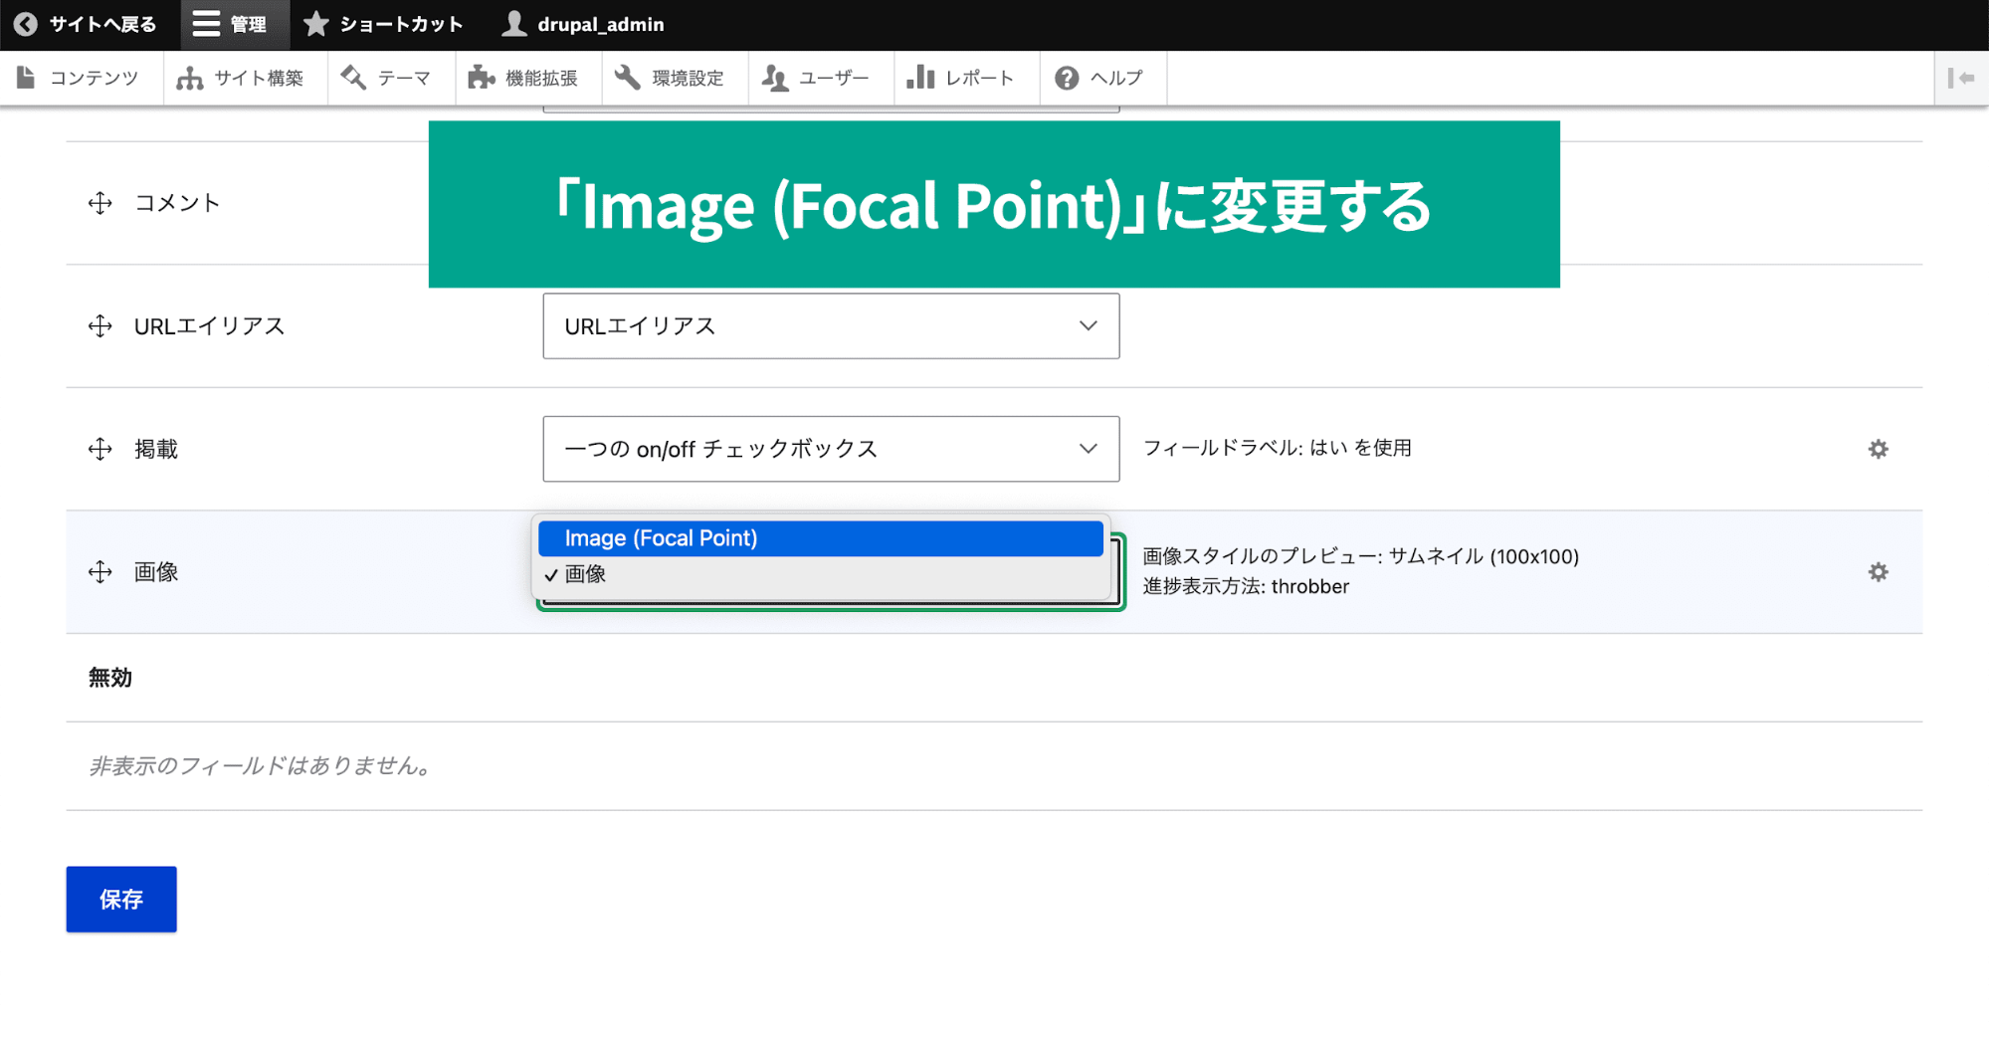Screen dimensions: 1989x1037
Task: Open the URLエイリアス widget dropdown
Action: (831, 325)
